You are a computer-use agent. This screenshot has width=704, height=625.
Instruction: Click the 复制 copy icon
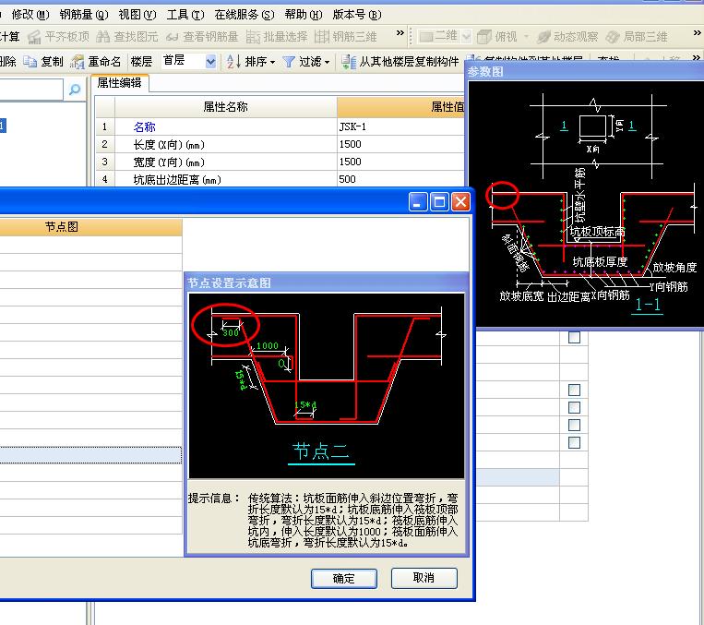[x=30, y=62]
